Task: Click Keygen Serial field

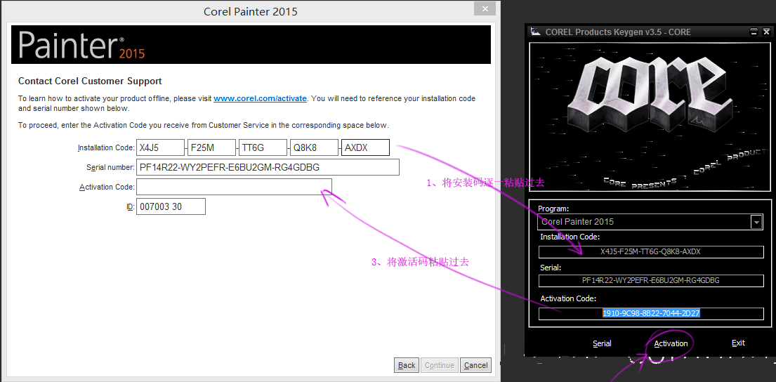Action: click(x=651, y=280)
